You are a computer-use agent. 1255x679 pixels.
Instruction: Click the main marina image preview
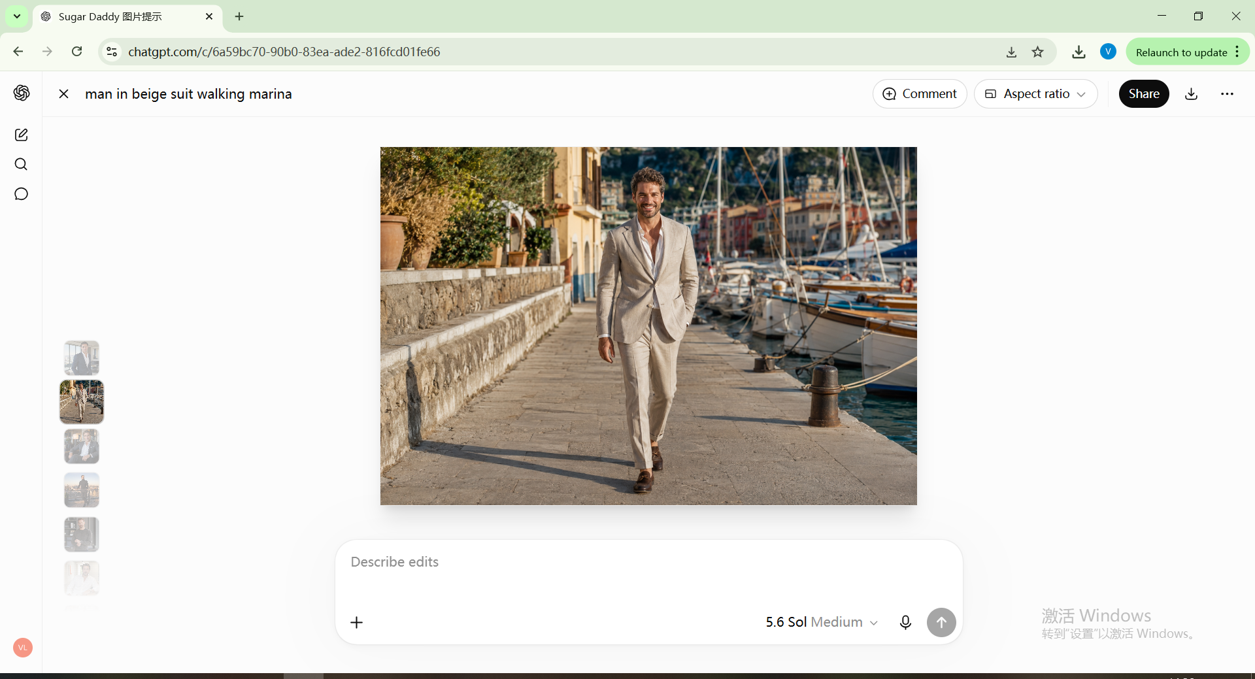pyautogui.click(x=648, y=326)
